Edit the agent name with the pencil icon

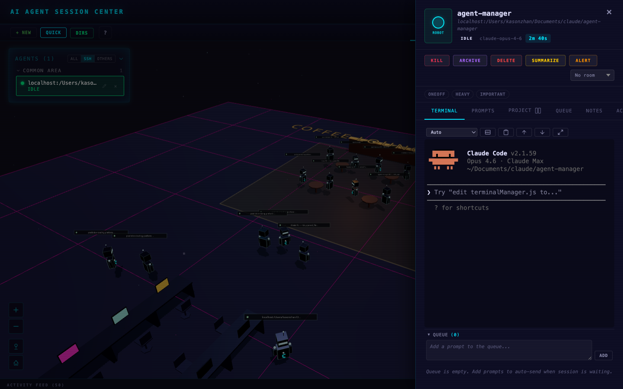[104, 86]
